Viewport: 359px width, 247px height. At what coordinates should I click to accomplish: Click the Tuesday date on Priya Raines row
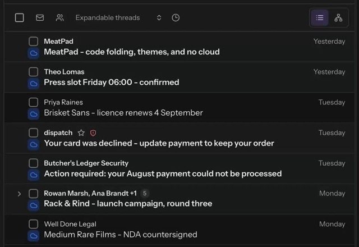tap(332, 102)
